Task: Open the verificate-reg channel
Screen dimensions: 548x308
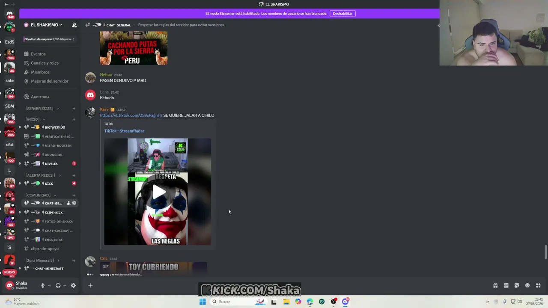Action: 51,136
